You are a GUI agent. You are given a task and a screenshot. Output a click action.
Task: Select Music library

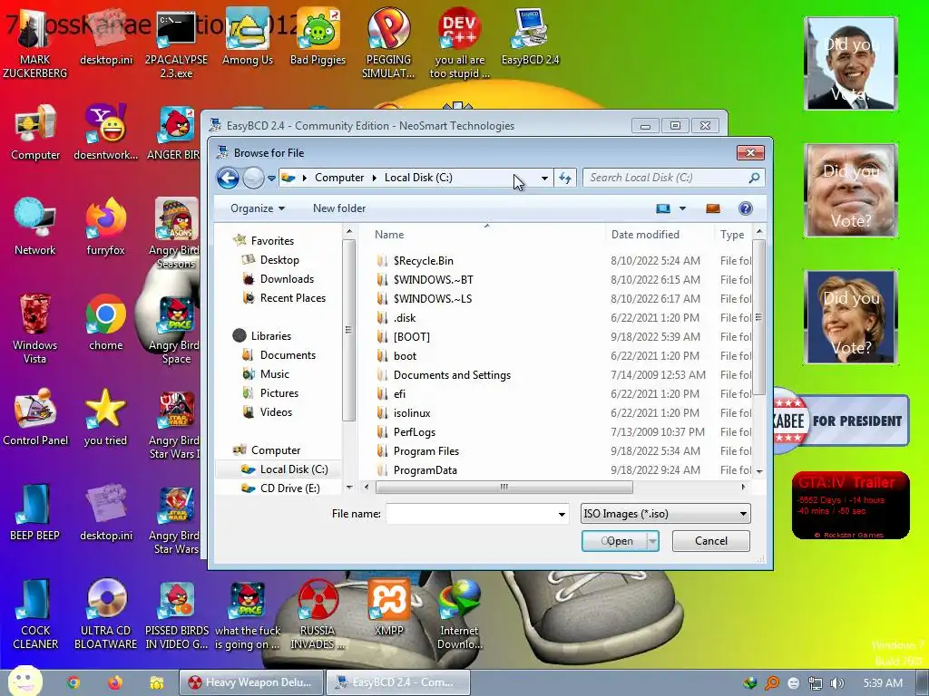coord(274,374)
